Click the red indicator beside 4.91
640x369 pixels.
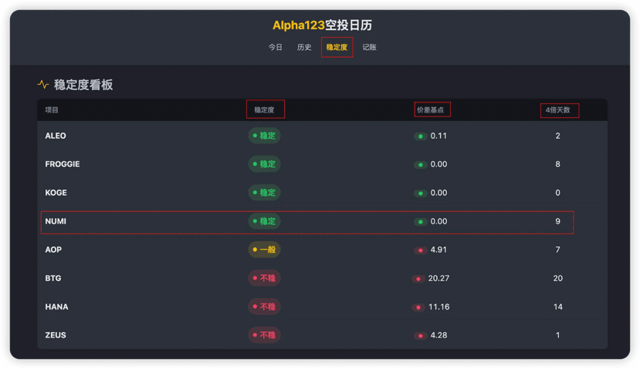point(421,250)
